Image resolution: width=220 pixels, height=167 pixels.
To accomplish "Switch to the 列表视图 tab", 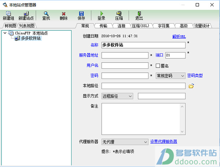I will (27, 26).
